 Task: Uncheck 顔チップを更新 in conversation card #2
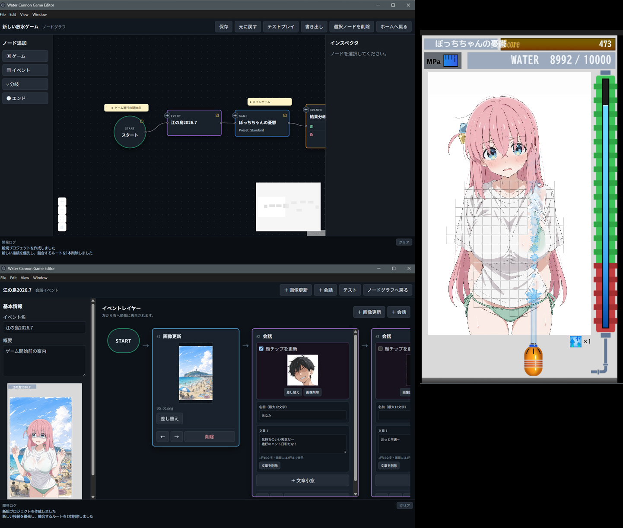[x=261, y=349]
